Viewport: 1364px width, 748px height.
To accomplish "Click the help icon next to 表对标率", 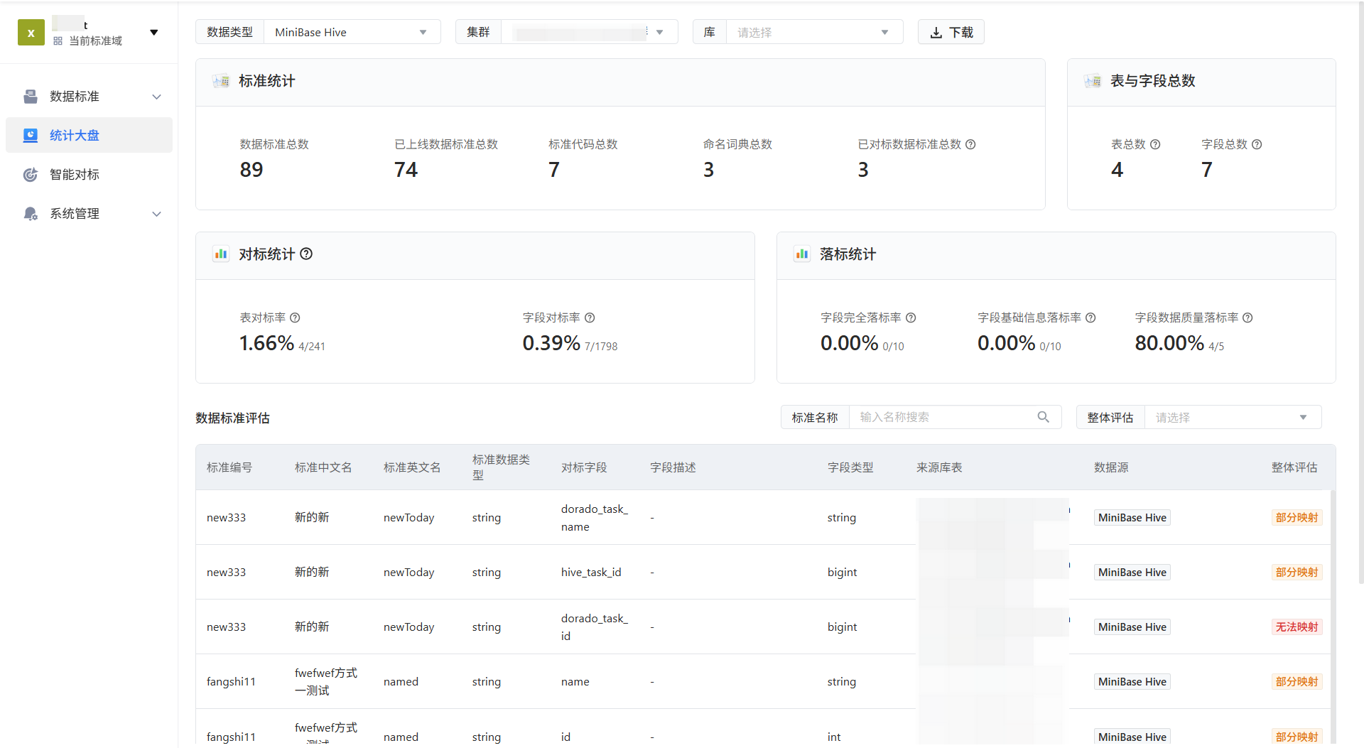I will click(x=295, y=318).
